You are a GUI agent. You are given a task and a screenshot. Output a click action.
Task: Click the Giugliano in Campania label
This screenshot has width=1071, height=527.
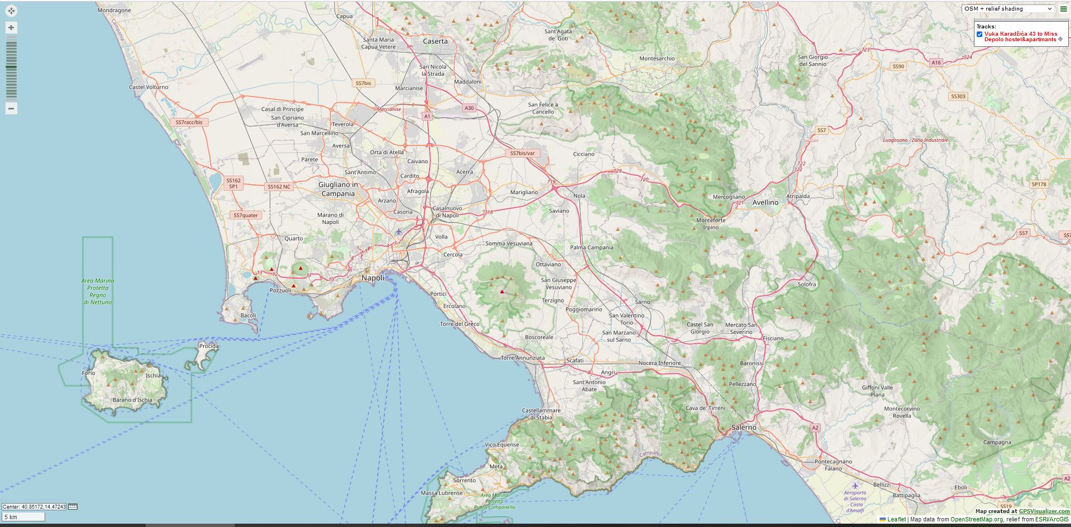tap(338, 189)
